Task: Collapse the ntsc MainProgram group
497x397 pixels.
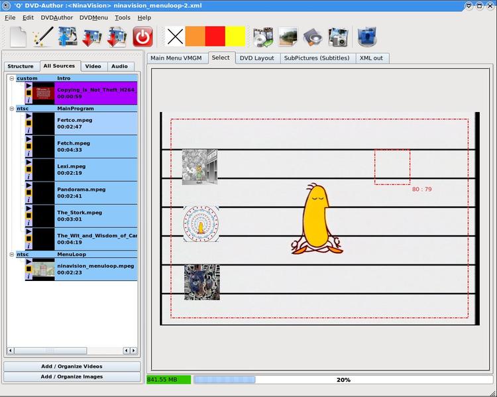Action: [x=12, y=109]
